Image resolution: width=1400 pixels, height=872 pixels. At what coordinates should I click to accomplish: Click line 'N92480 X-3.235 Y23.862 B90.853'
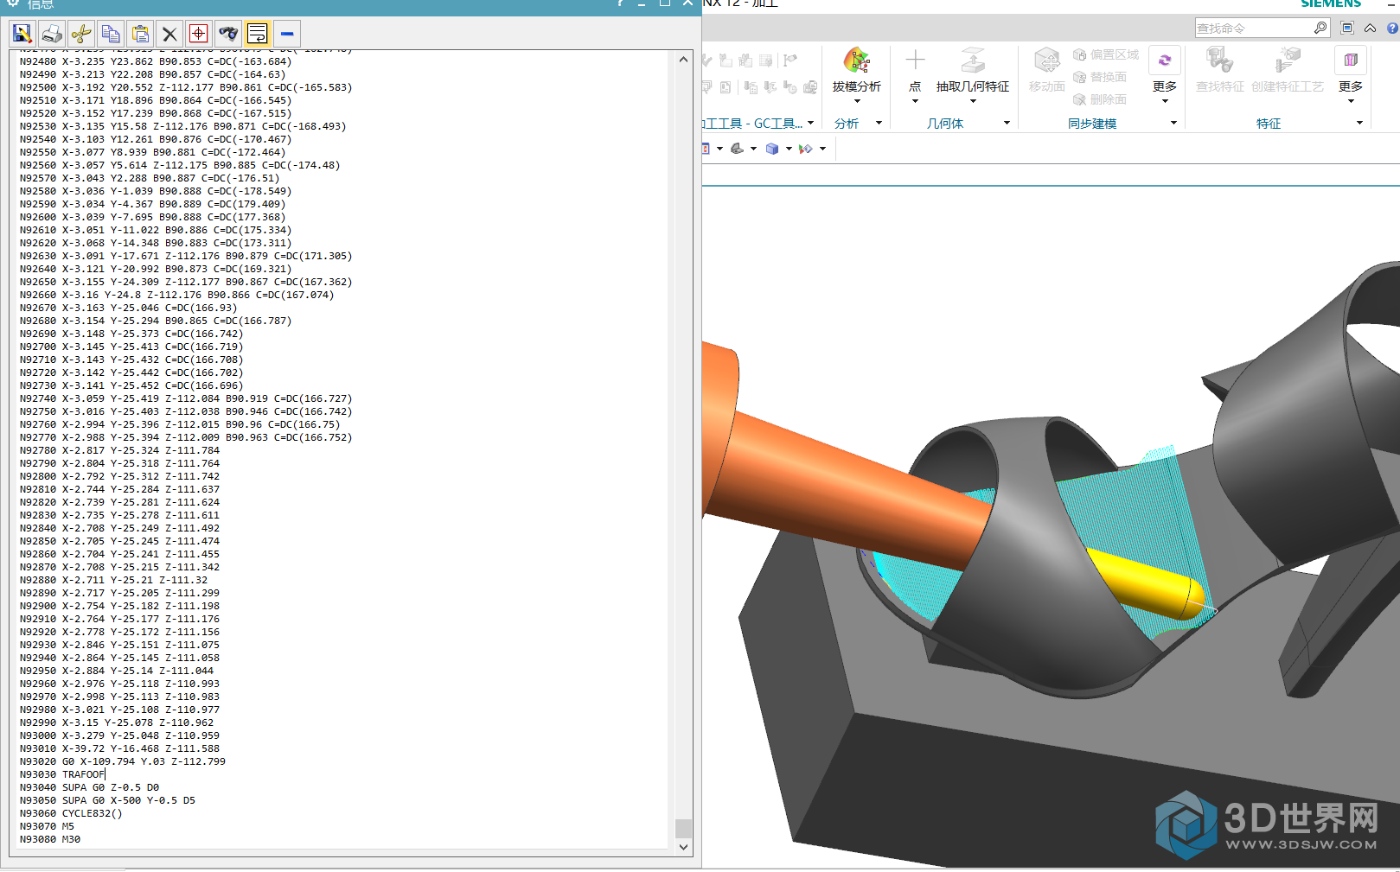click(156, 61)
